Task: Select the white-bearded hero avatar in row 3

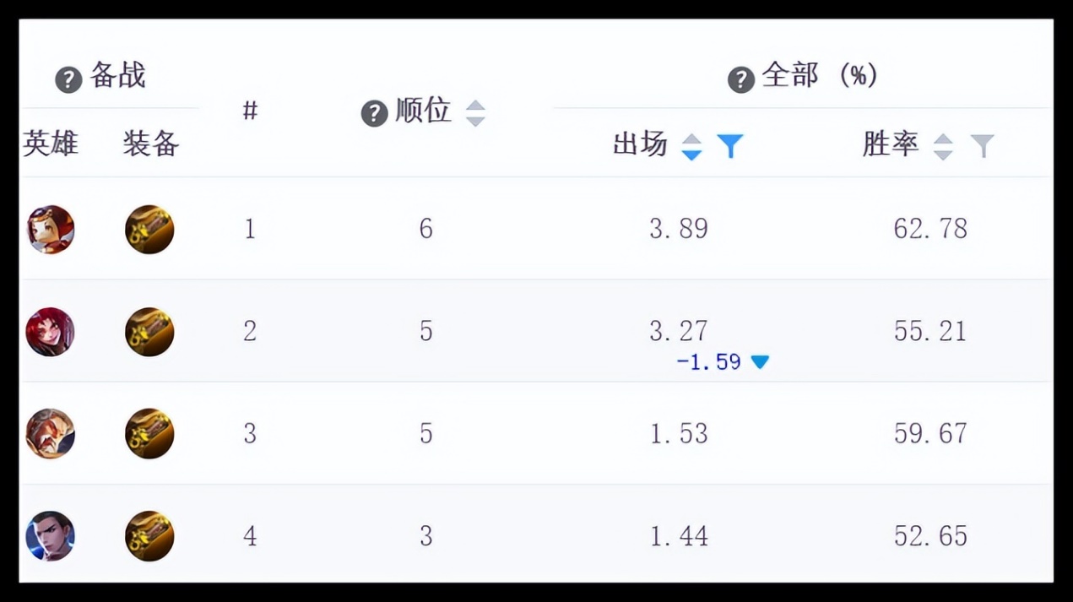Action: pos(51,434)
